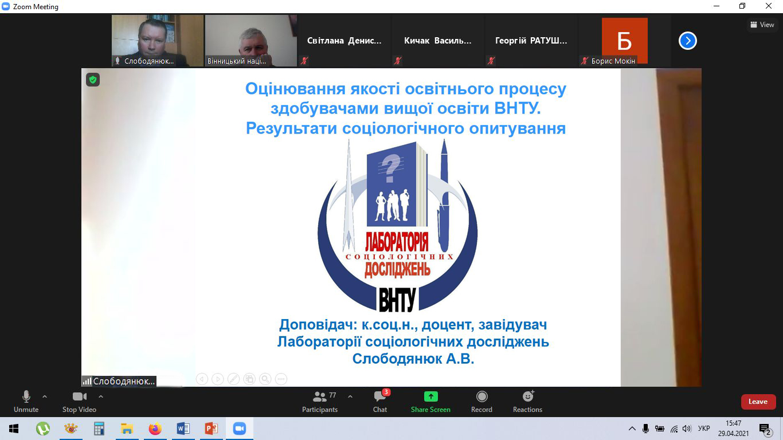Stop the video camera
The height and width of the screenshot is (440, 783).
79,402
